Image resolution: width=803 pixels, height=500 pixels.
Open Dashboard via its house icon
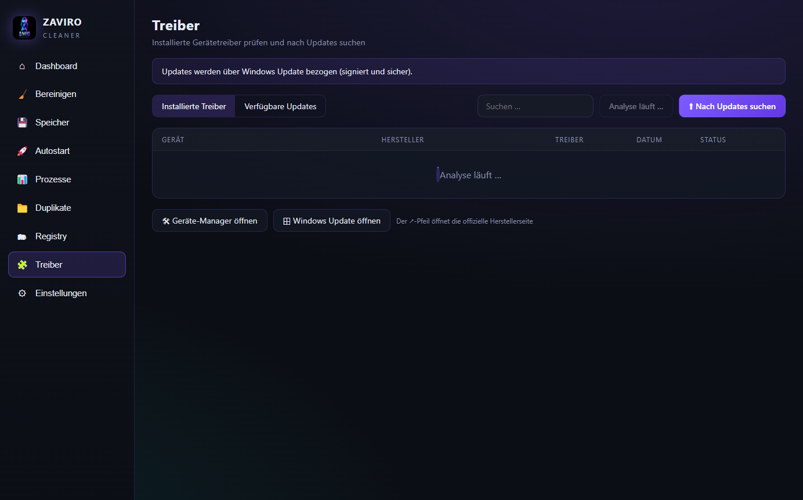point(23,66)
